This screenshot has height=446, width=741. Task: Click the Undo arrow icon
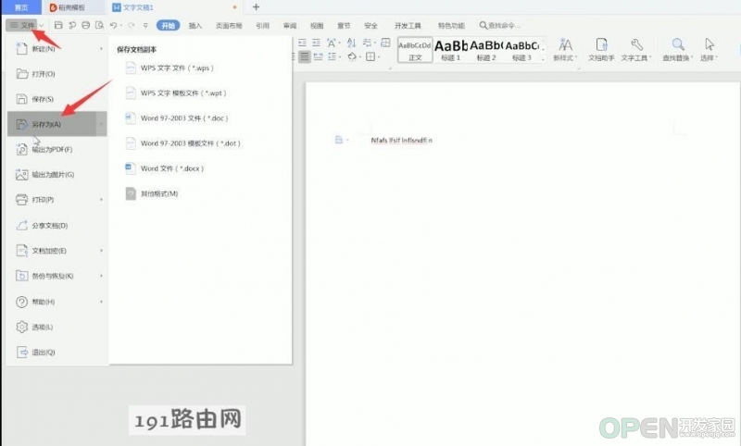(x=113, y=25)
